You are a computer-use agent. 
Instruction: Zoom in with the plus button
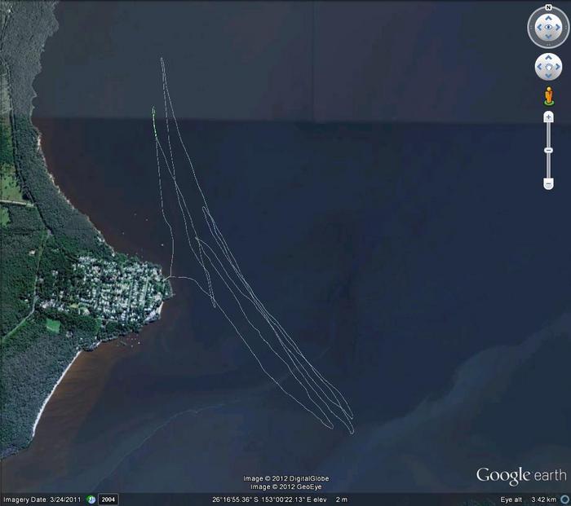click(548, 117)
